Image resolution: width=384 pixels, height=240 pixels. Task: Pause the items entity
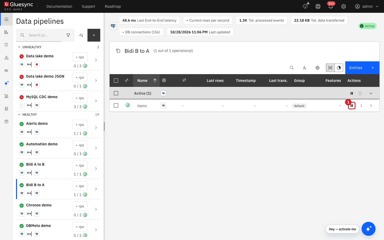click(x=352, y=106)
